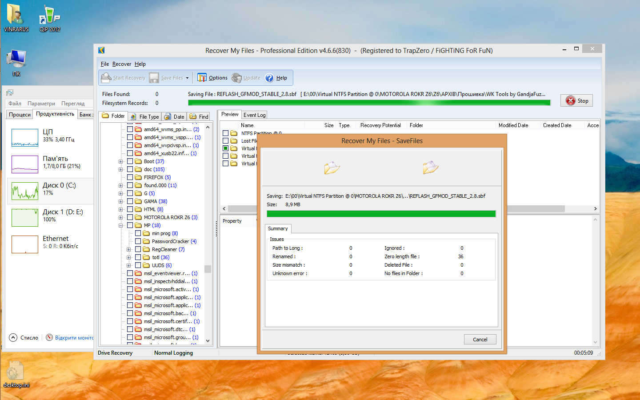
Task: Open Options in the toolbar
Action: pos(212,78)
